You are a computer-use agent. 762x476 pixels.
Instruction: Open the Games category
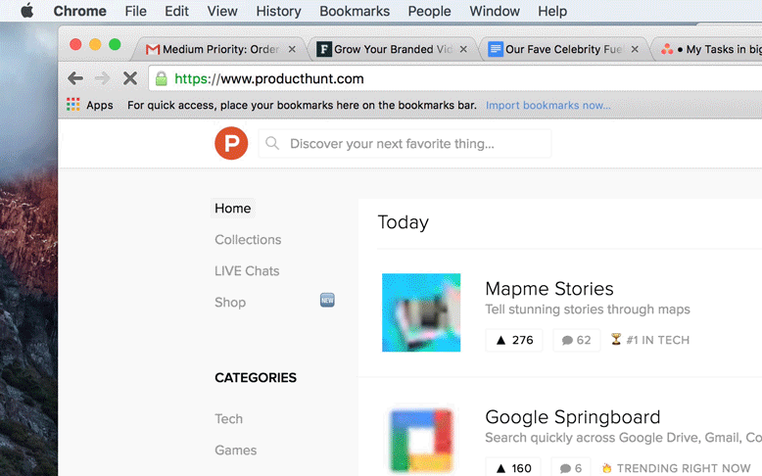coord(236,450)
